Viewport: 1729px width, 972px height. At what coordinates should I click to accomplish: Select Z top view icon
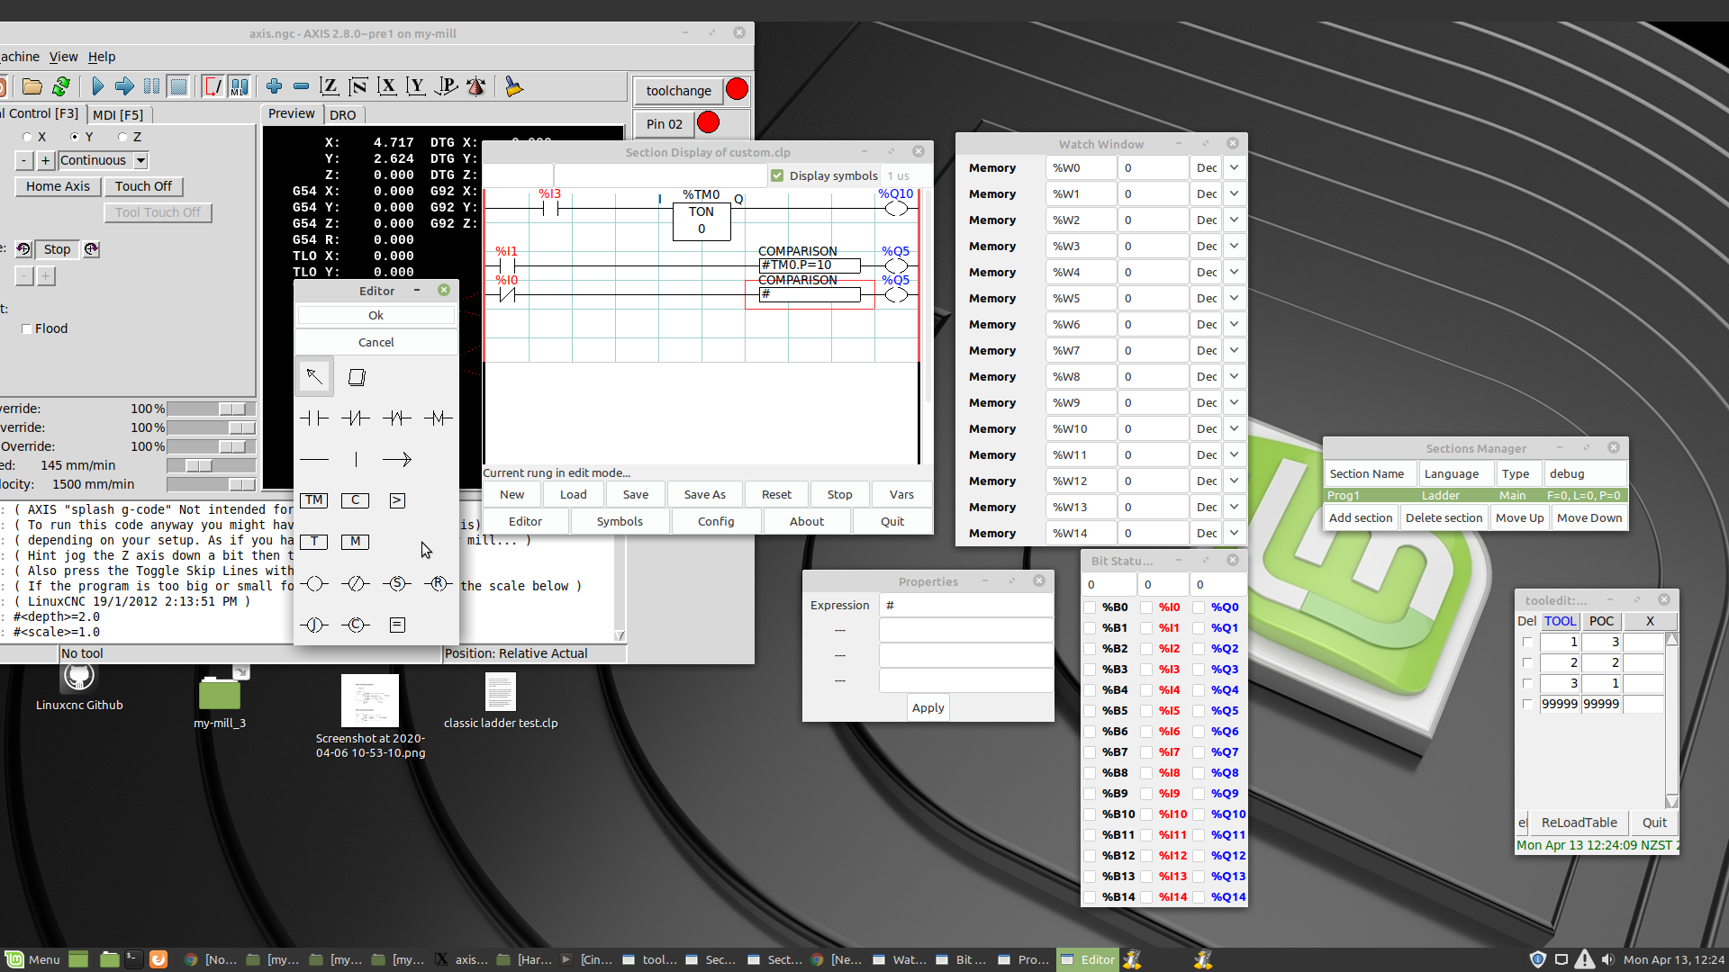pyautogui.click(x=330, y=86)
